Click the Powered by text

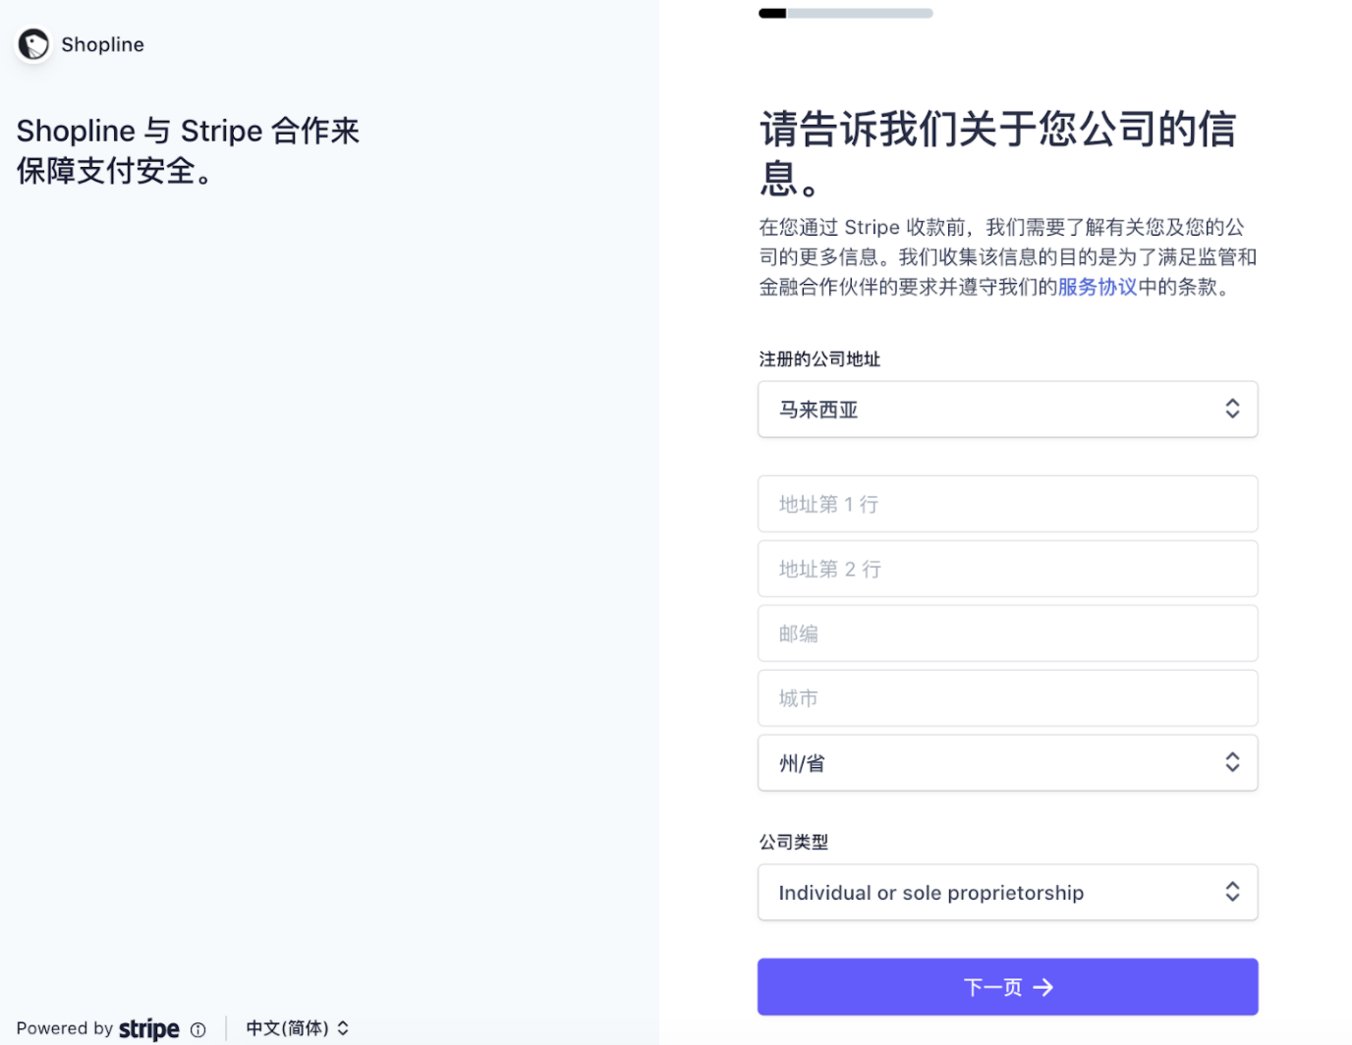64,1028
